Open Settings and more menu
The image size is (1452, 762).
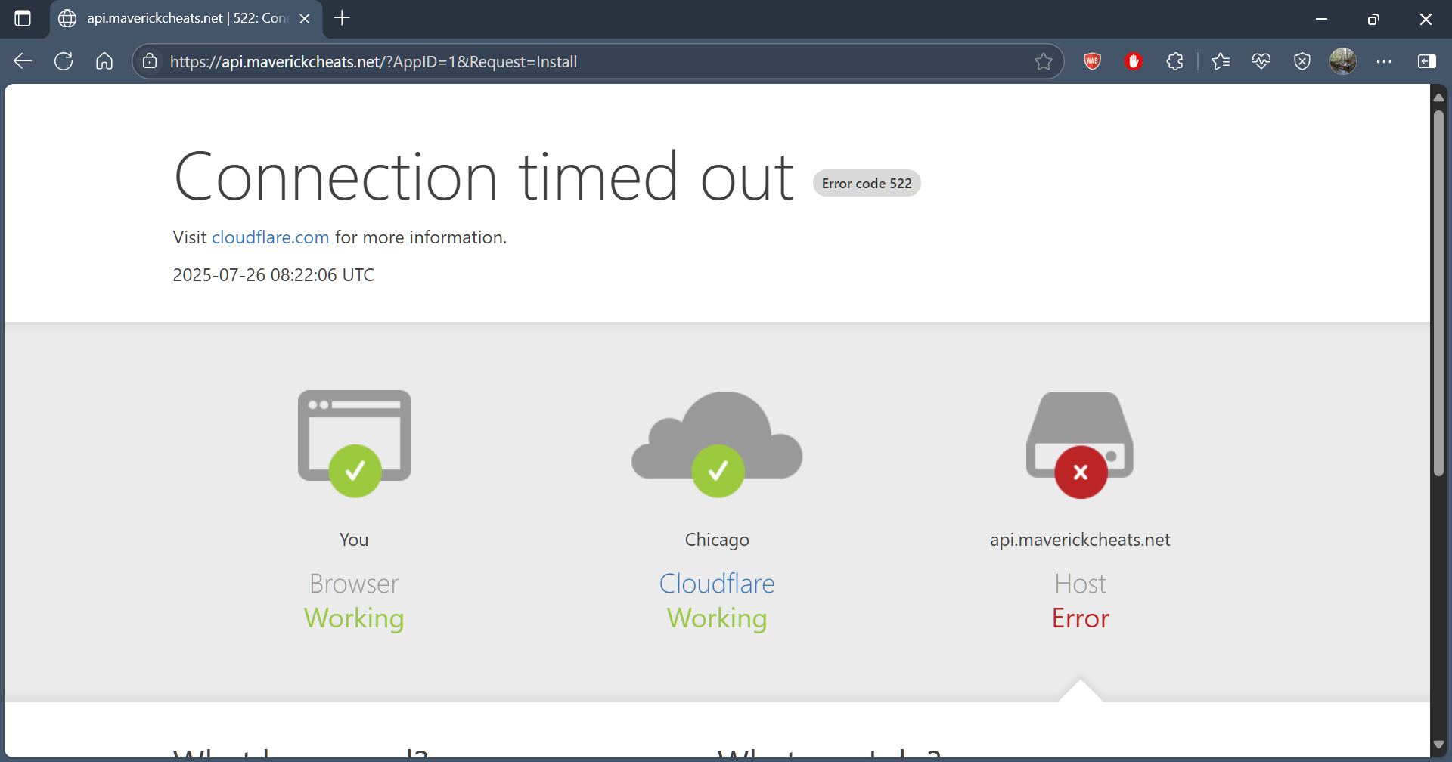tap(1384, 61)
